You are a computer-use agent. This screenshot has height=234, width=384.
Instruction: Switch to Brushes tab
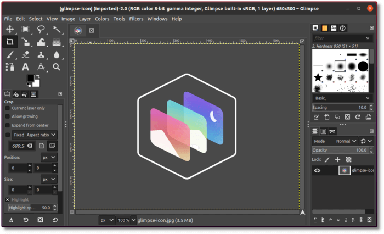click(315, 28)
